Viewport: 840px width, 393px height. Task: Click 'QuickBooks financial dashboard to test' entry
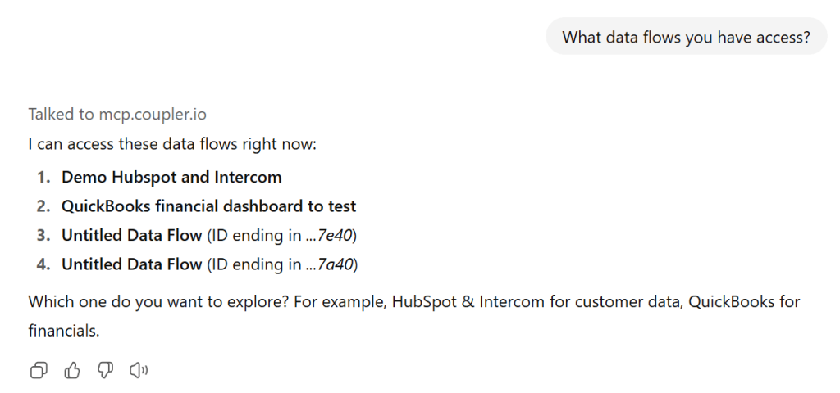pyautogui.click(x=208, y=206)
